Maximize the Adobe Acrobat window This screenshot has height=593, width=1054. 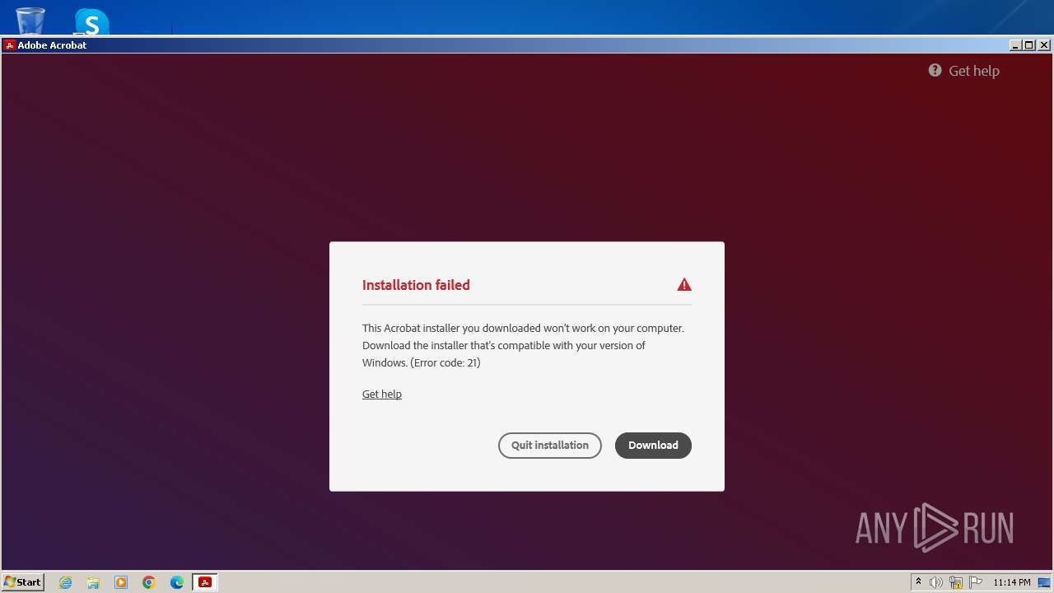(1029, 45)
